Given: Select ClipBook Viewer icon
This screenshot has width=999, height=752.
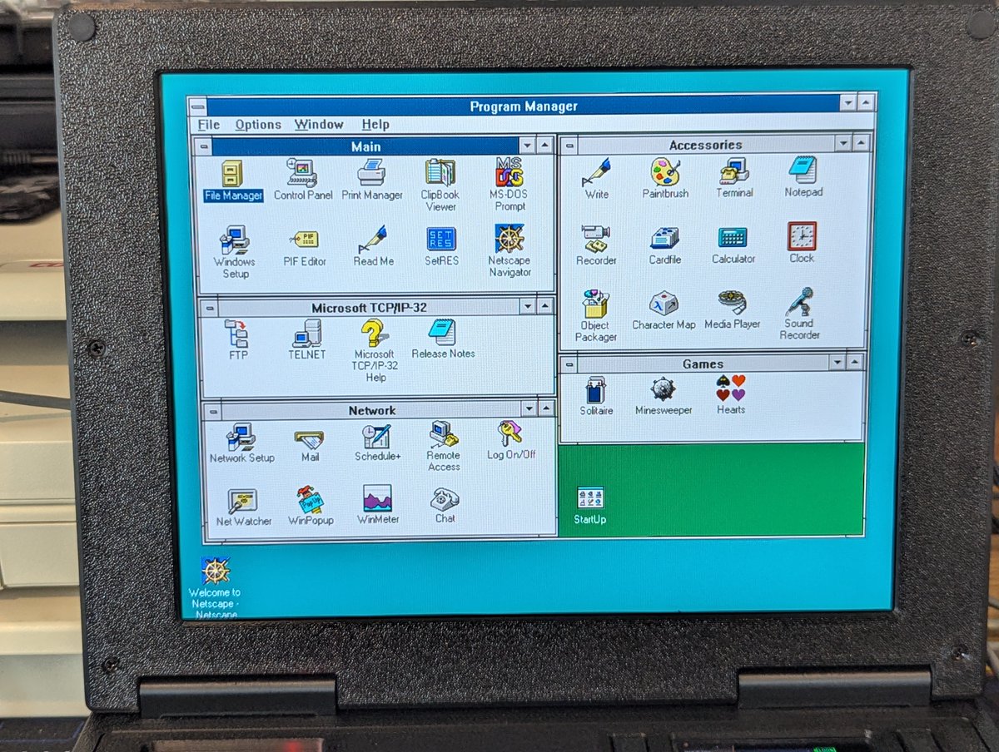Looking at the screenshot, I should point(440,172).
